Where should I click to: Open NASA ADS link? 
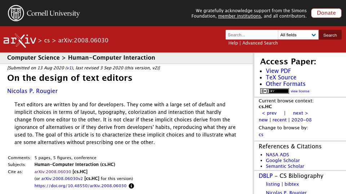point(278,154)
